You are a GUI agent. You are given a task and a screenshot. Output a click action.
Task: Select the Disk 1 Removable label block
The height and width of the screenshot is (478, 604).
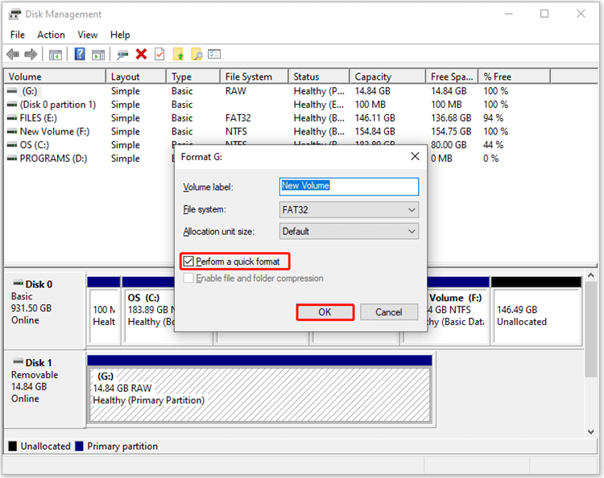[44, 389]
